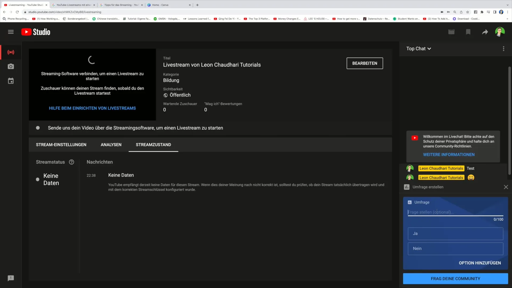Click the hamburger menu icon top-left
The image size is (512, 288).
[x=11, y=32]
